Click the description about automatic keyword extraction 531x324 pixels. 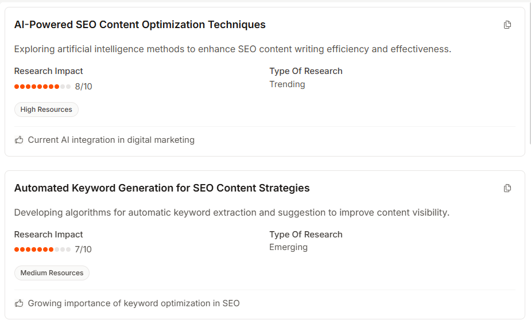231,213
